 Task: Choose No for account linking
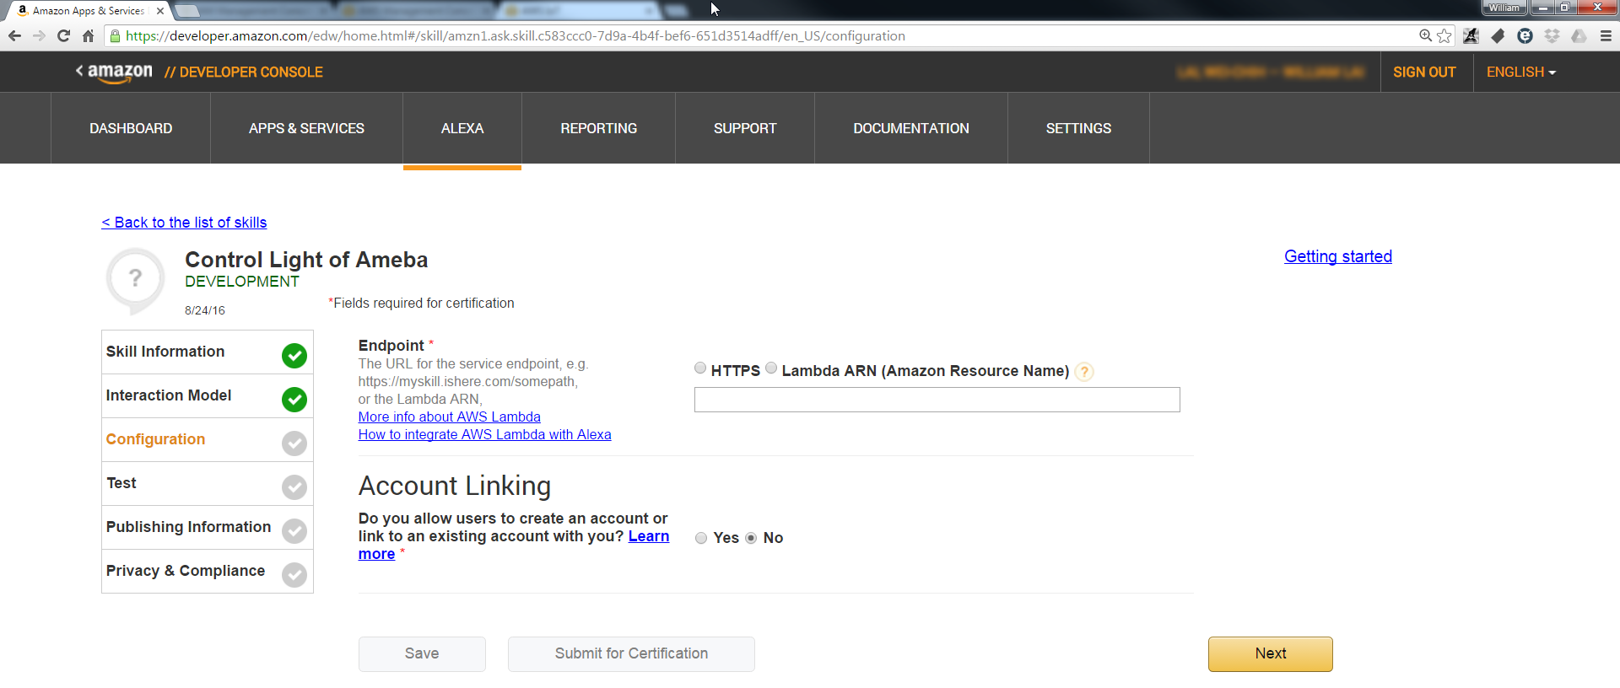coord(751,538)
